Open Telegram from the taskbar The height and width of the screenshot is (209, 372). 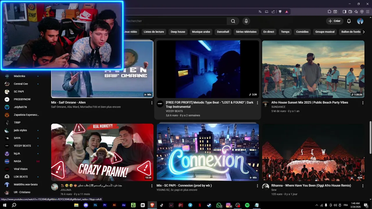(x=190, y=205)
